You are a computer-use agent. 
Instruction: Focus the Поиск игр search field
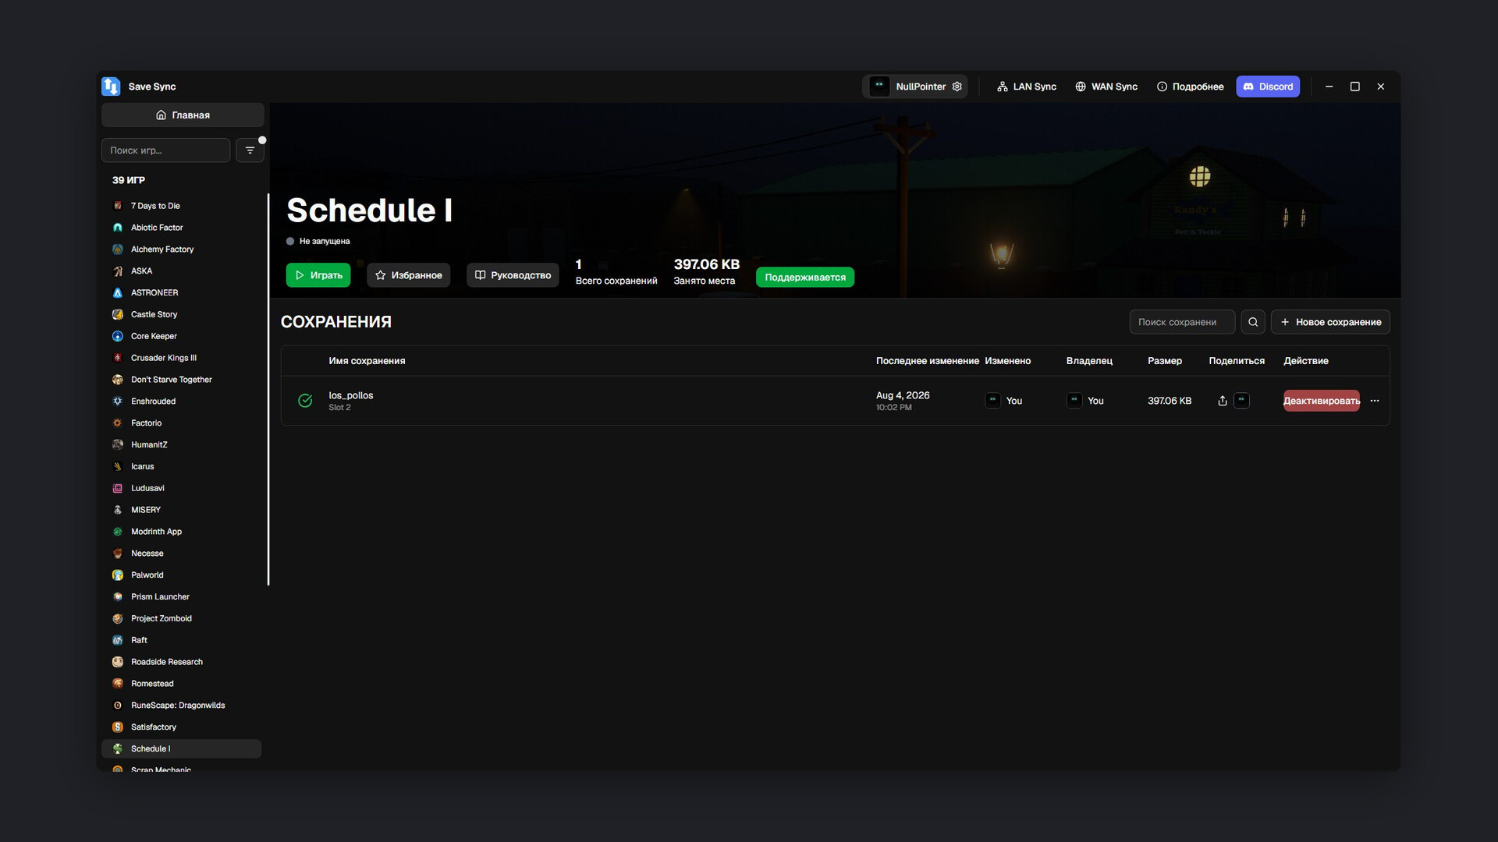(165, 150)
